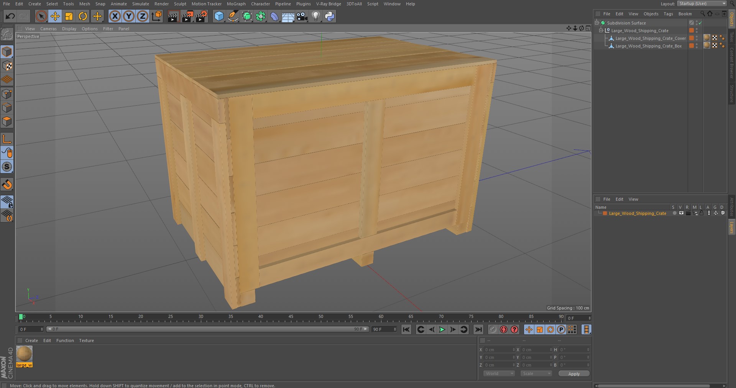Open the V-Ray Bridge menu

(329, 4)
